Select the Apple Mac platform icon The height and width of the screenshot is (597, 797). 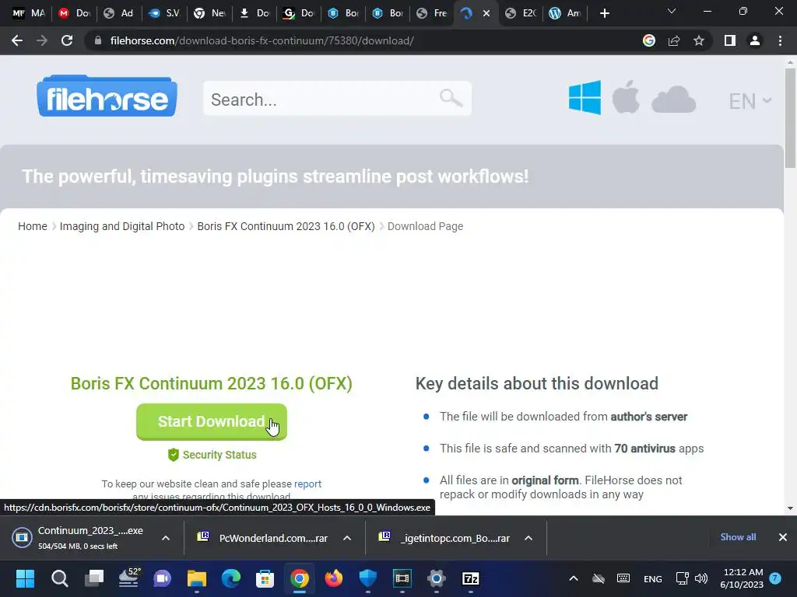[626, 97]
